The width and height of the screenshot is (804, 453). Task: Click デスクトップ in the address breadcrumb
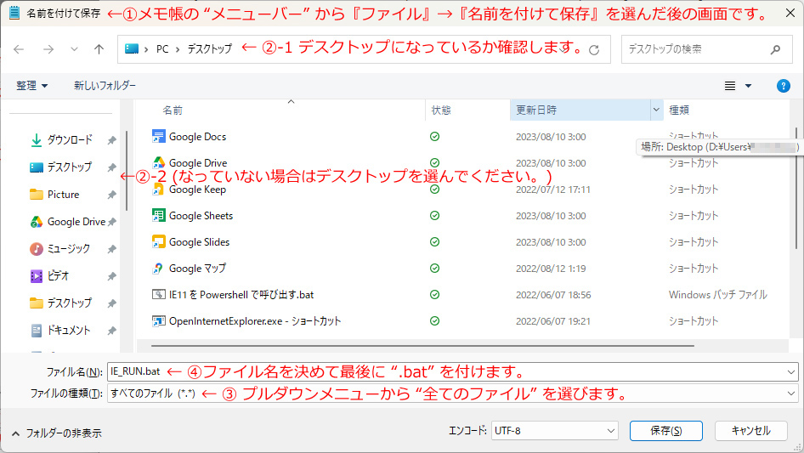[209, 49]
